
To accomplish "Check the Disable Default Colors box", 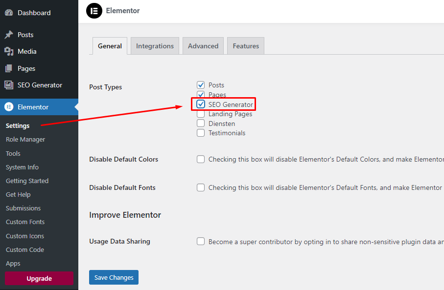I will (201, 159).
